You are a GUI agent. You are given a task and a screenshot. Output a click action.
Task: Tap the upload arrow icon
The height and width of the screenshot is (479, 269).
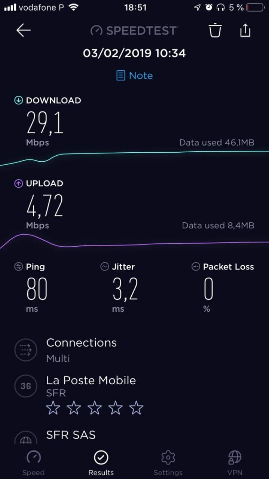(18, 183)
